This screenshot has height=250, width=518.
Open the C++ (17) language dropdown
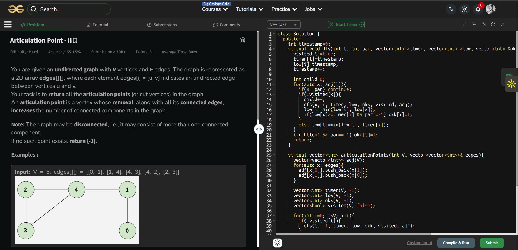pyautogui.click(x=283, y=25)
